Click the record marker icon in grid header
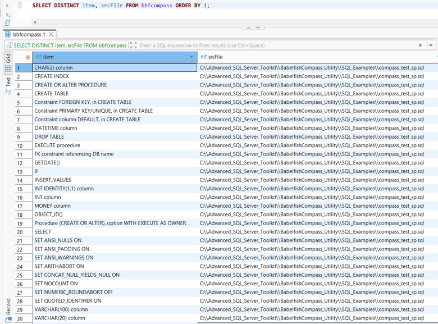The width and height of the screenshot is (438, 324). [28, 57]
